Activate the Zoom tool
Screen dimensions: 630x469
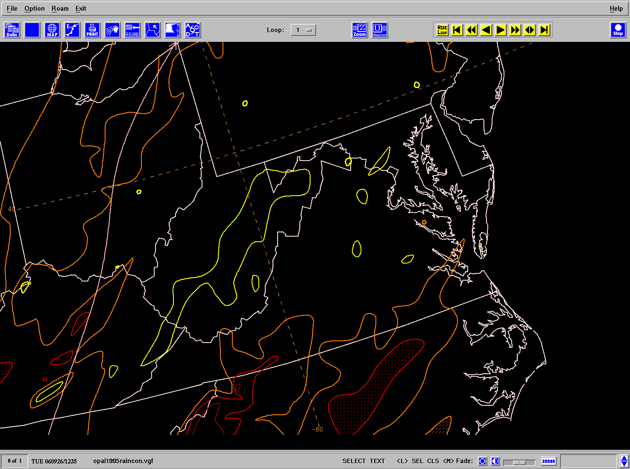click(x=360, y=30)
